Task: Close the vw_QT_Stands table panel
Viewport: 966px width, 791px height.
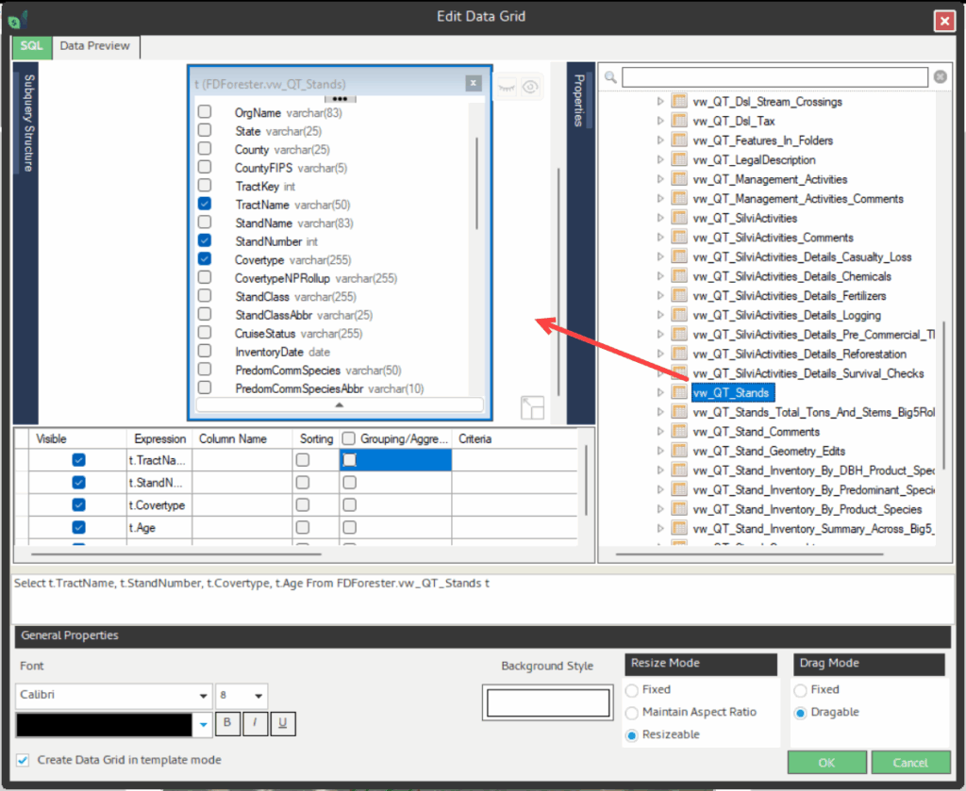Action: pyautogui.click(x=474, y=84)
